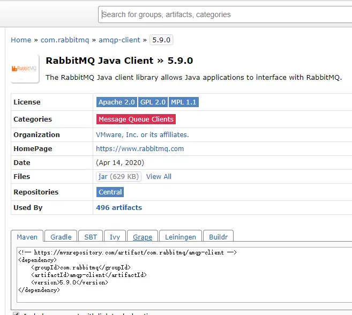The height and width of the screenshot is (315, 352).
Task: Click the Apache 2.0 license badge
Action: coord(117,102)
